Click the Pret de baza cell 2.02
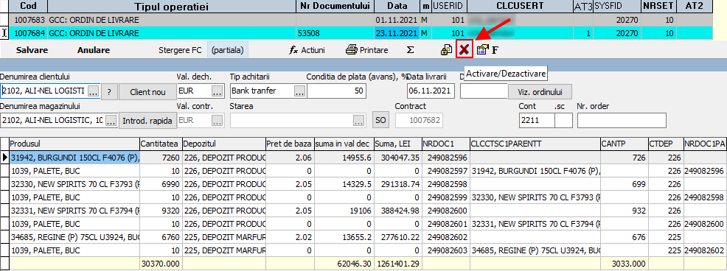The width and height of the screenshot is (727, 271). click(289, 238)
